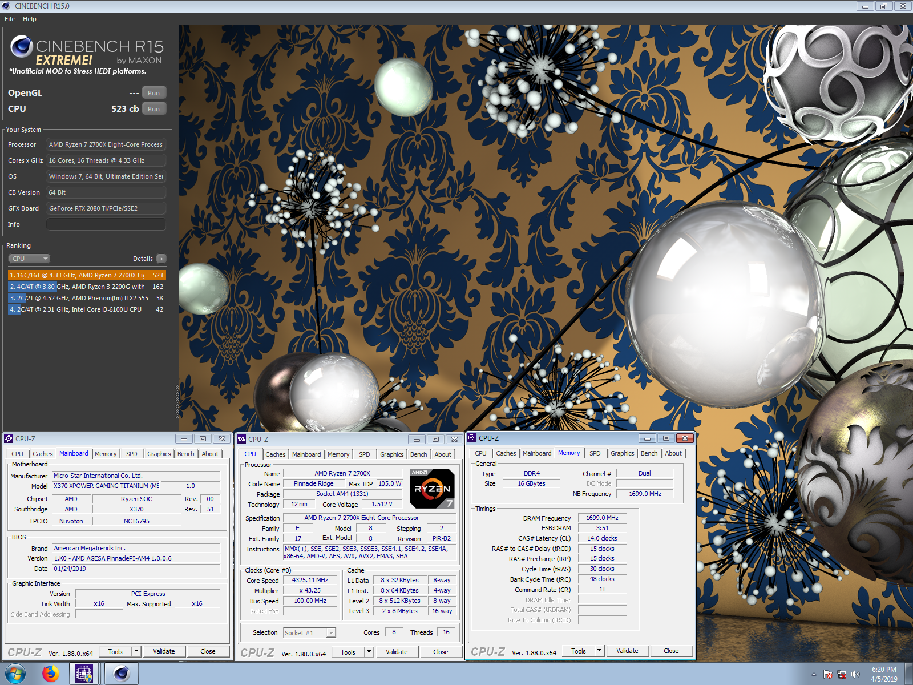Click the DRAM Frequency value 1699.0 MHz

tap(602, 518)
